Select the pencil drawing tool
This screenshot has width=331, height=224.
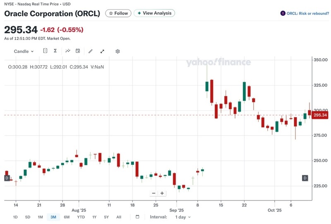coord(91,51)
